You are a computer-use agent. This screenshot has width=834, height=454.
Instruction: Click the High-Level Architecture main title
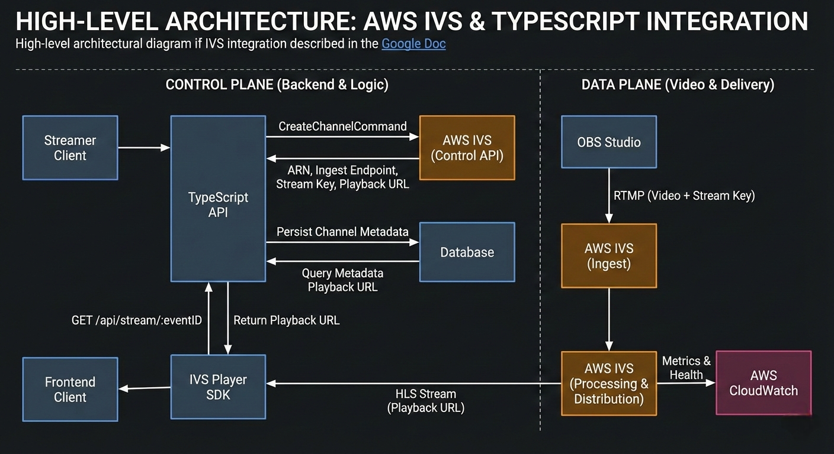tap(412, 22)
